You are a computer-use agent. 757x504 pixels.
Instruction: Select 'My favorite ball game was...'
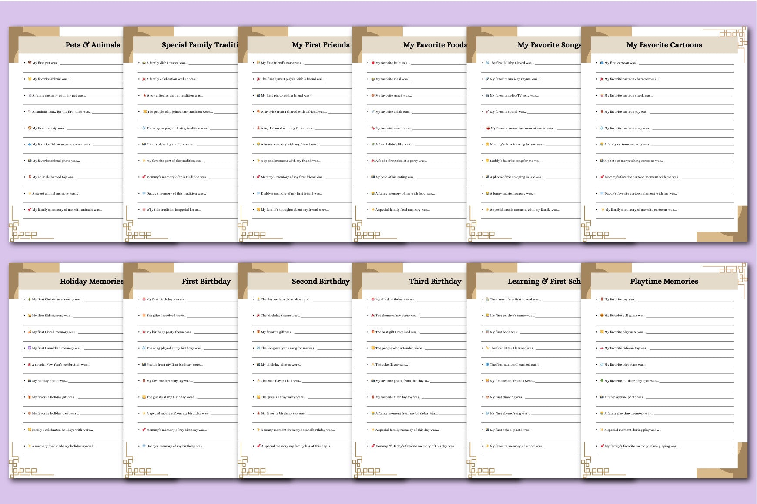(625, 316)
